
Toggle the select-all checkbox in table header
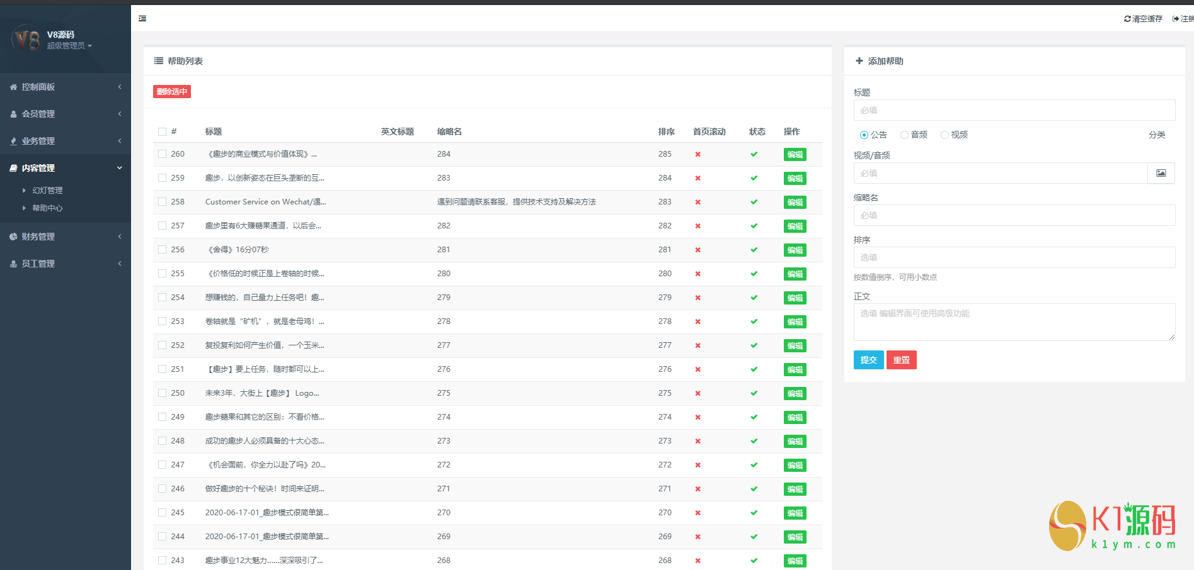click(x=163, y=132)
